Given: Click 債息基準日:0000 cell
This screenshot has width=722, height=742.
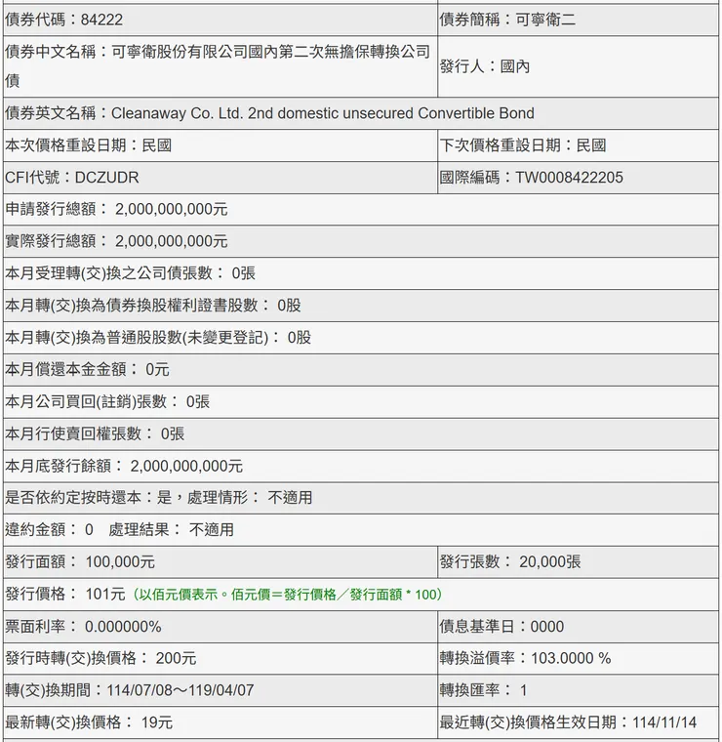Looking at the screenshot, I should (x=578, y=627).
